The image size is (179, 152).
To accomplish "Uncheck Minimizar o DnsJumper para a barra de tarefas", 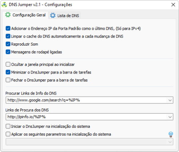I will 8,72.
